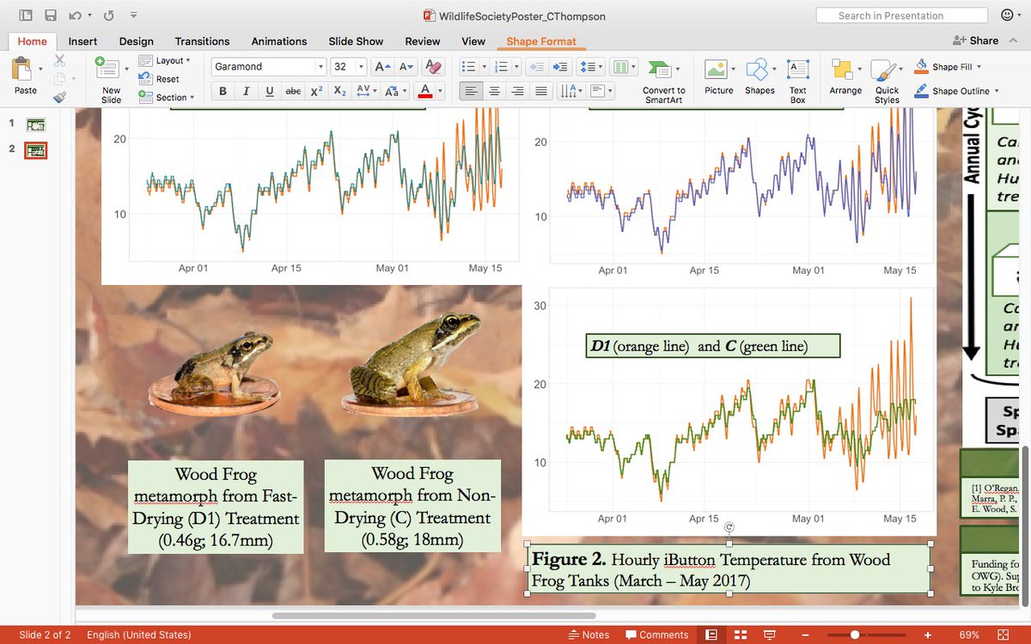Toggle superscript formatting

(316, 91)
